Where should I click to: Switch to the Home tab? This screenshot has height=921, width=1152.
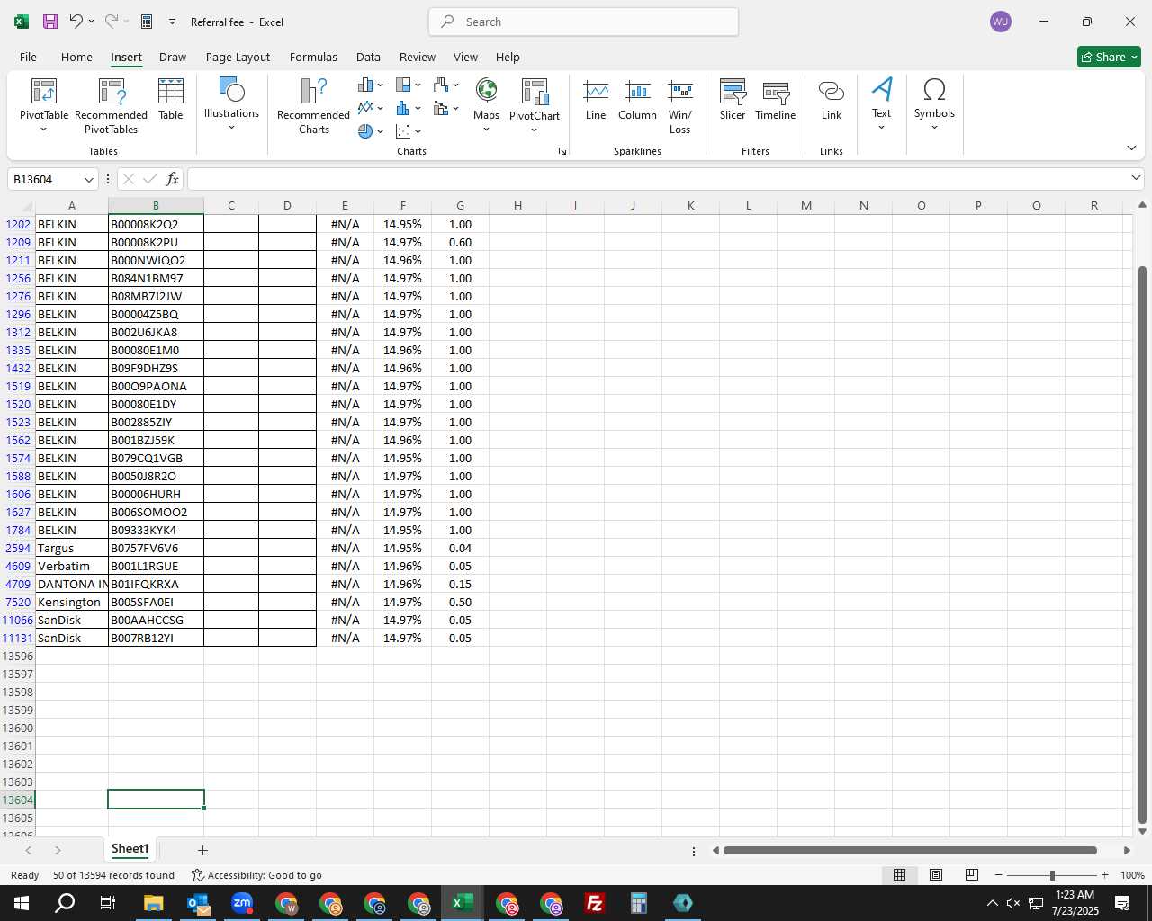76,57
